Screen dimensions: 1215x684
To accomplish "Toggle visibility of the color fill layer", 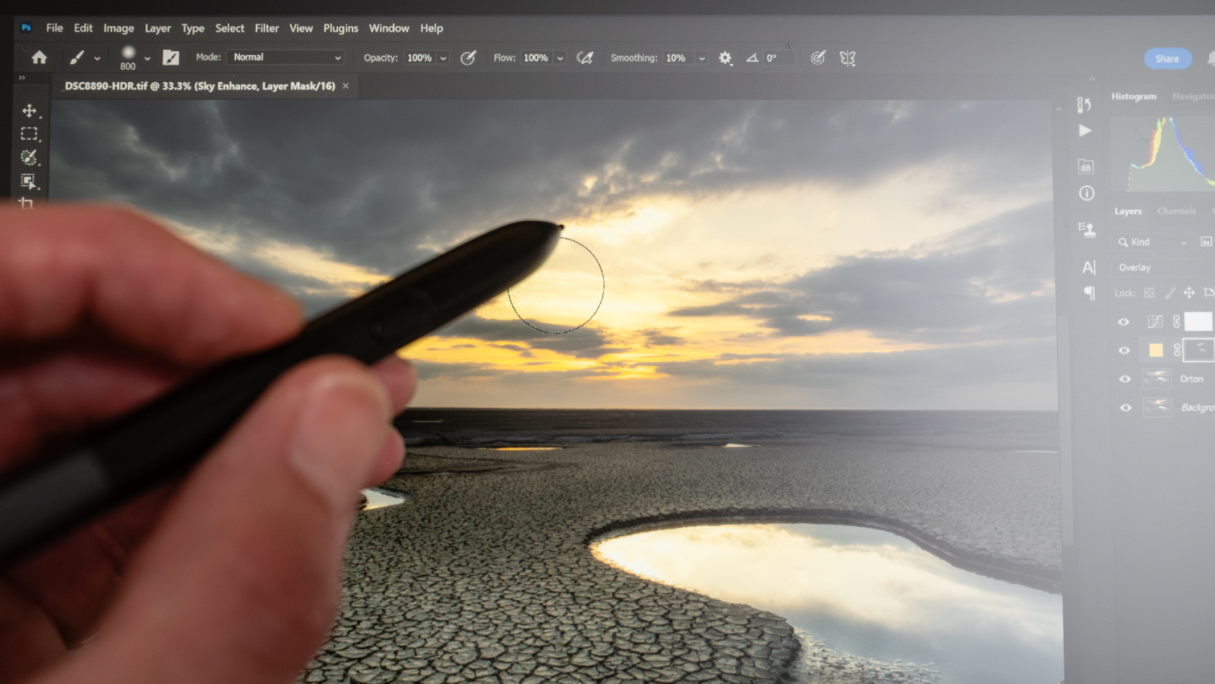I will pyautogui.click(x=1124, y=351).
